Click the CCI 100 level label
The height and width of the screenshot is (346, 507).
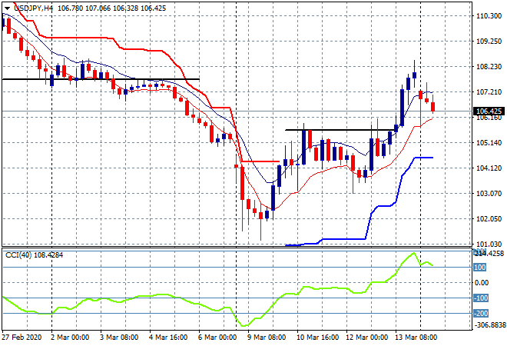click(x=479, y=268)
